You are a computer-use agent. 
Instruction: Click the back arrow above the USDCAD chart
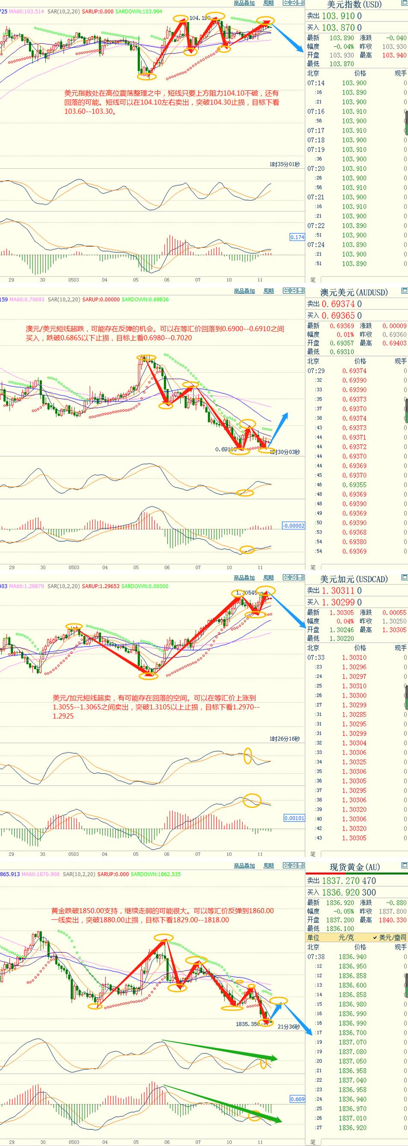click(x=287, y=577)
